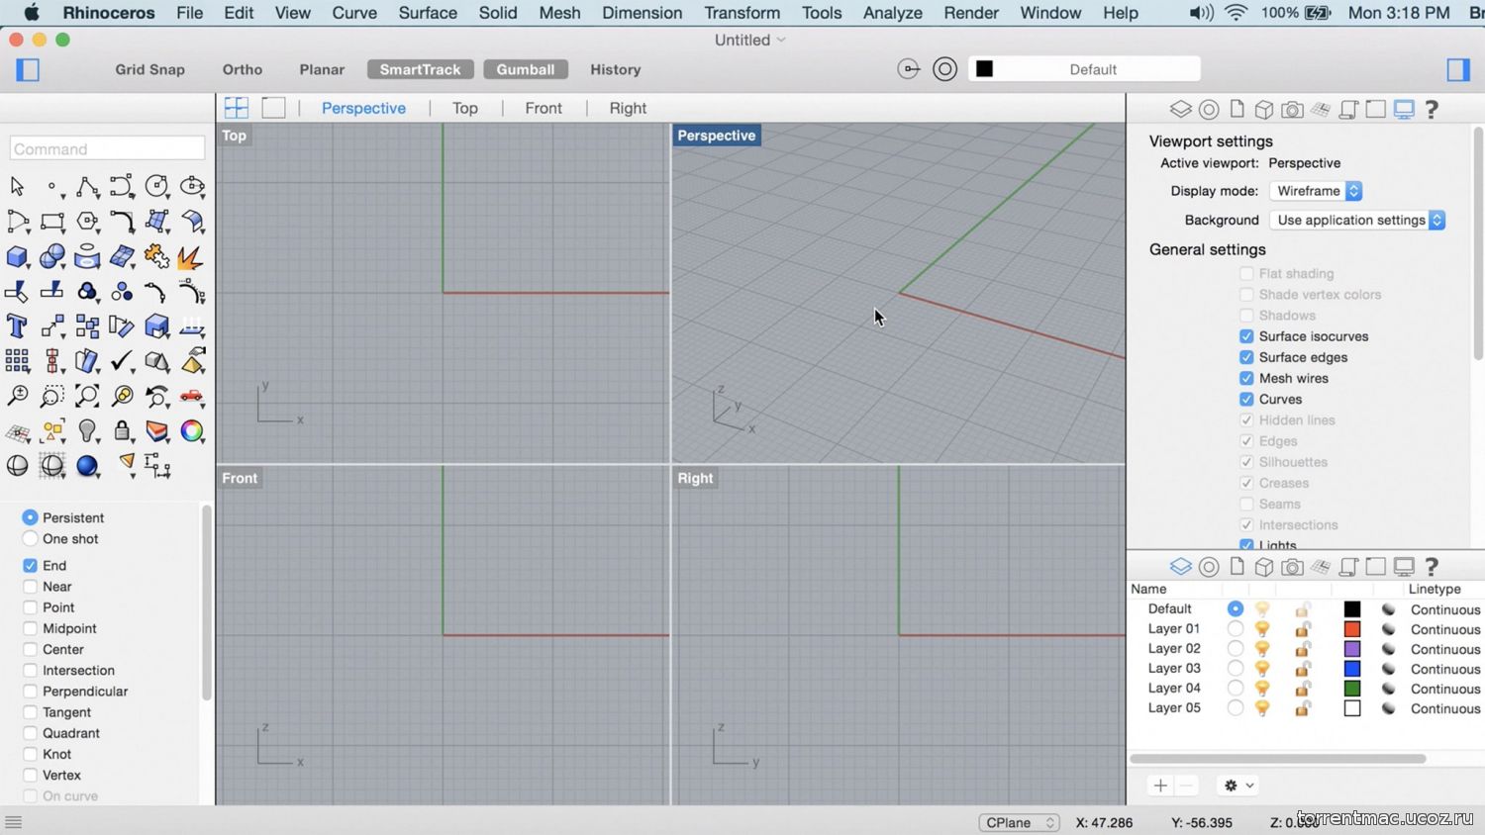This screenshot has height=835, width=1485.
Task: Click the red car icon
Action: 192,397
